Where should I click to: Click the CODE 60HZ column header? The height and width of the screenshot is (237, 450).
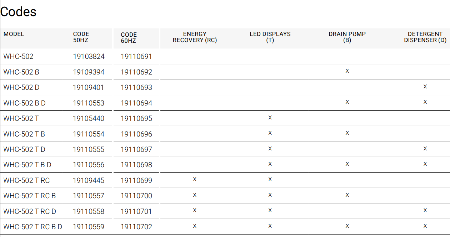tap(129, 37)
